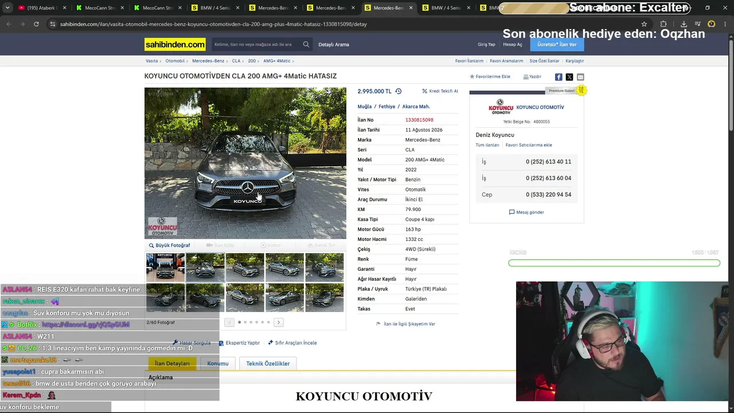Click Favori Aramalarım link

click(x=506, y=61)
